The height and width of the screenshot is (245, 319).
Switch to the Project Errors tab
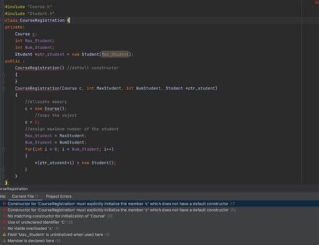59,197
